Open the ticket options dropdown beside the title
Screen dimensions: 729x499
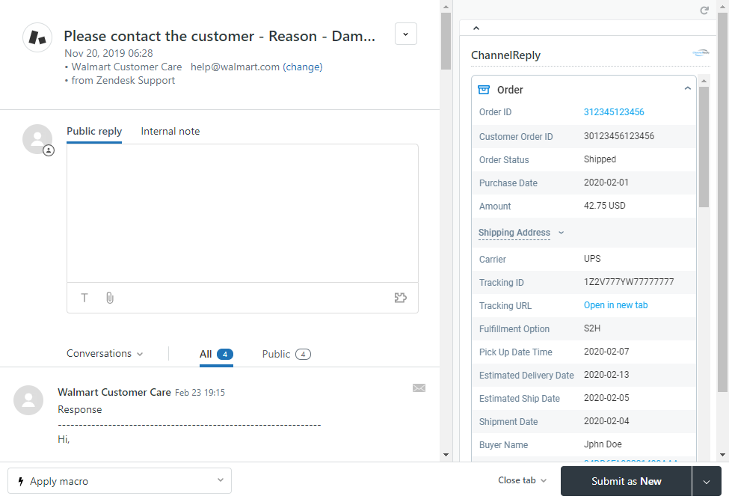405,34
